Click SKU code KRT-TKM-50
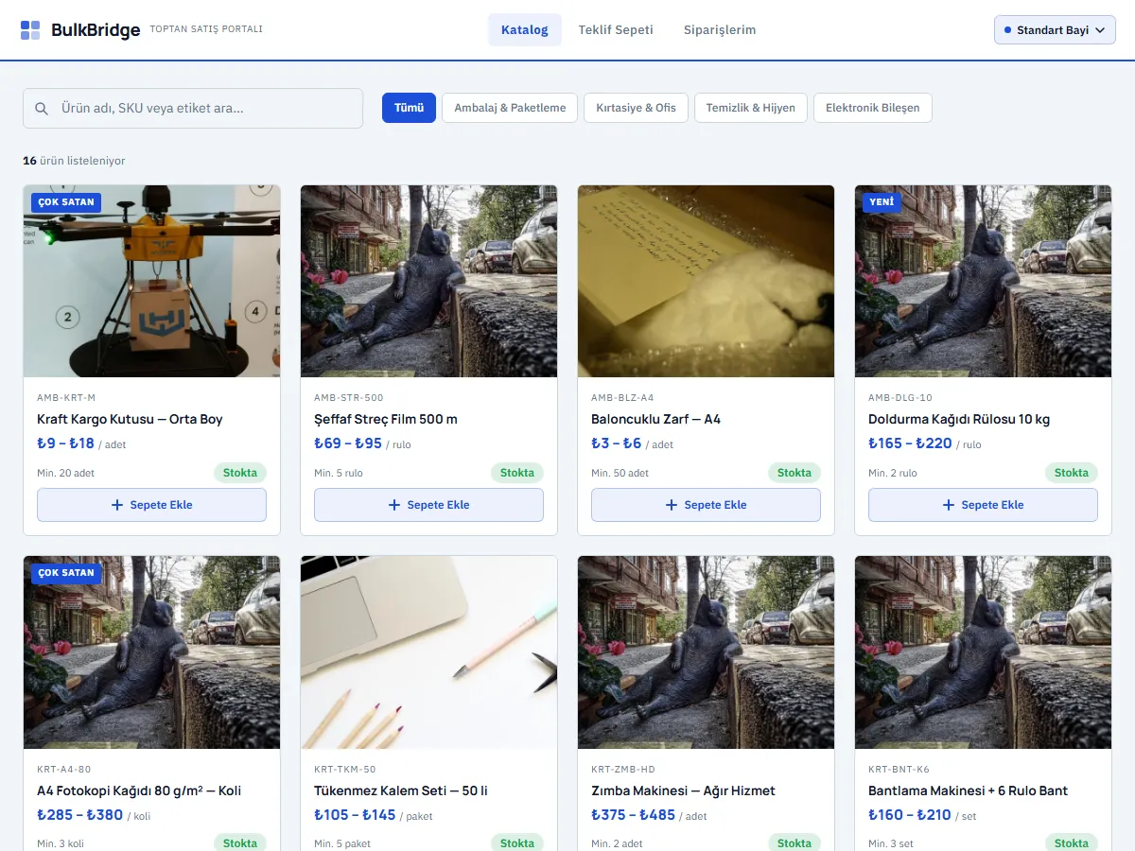Viewport: 1135px width, 851px height. [345, 770]
